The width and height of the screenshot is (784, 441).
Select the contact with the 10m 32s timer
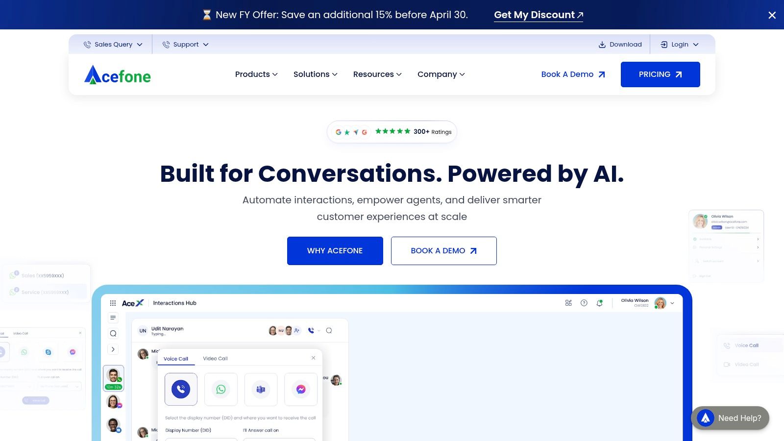113,378
